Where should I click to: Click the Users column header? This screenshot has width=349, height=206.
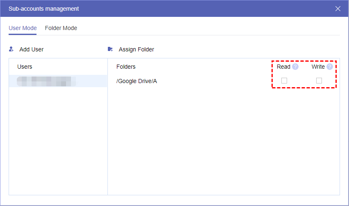click(x=25, y=67)
